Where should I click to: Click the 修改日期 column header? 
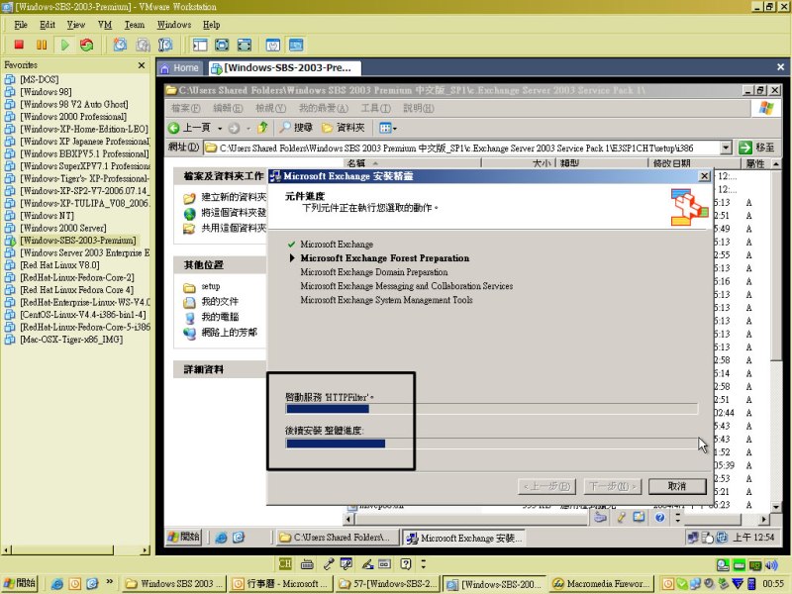tap(694, 163)
